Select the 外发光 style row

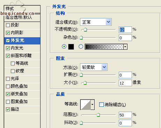(22, 41)
